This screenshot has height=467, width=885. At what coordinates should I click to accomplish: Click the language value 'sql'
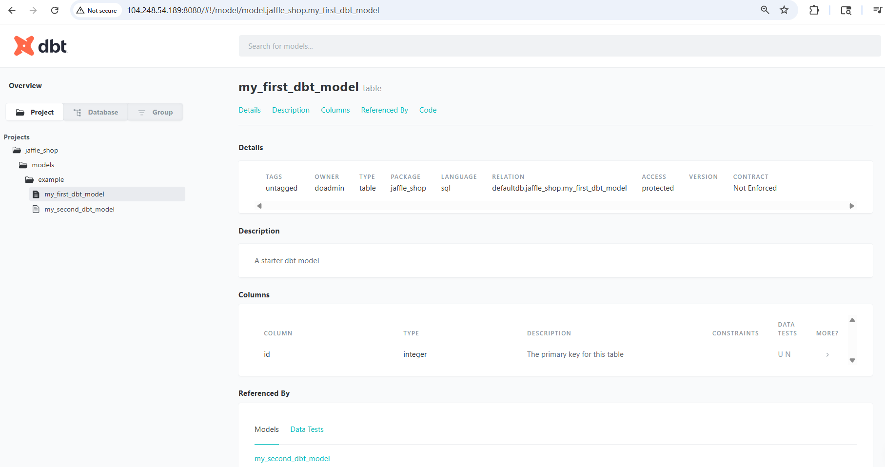446,188
